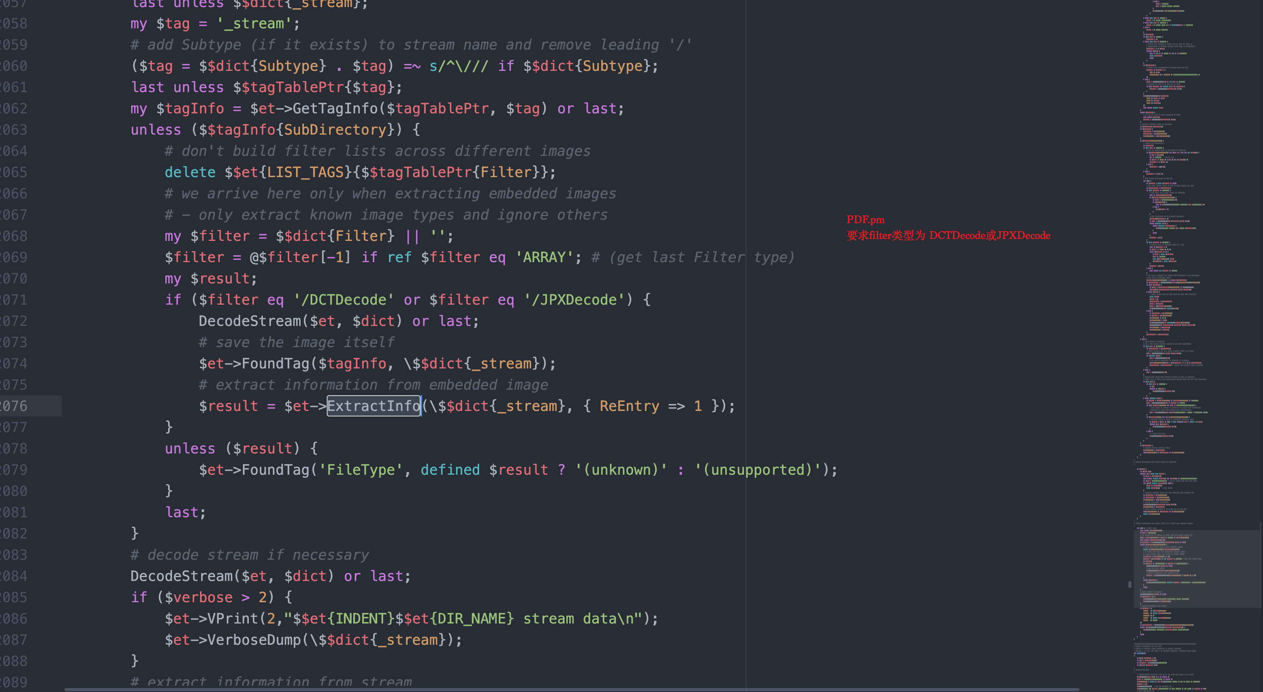The height and width of the screenshot is (692, 1263).
Task: Click 'my $result;' on line 2070
Action: [x=211, y=278]
